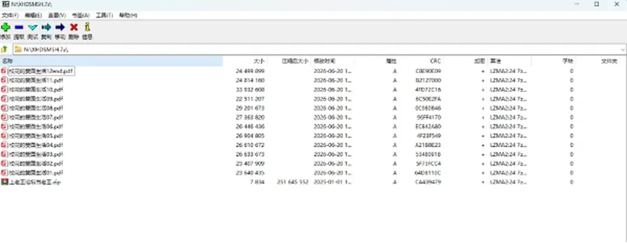Click the PDF icon of the file ending 10.pdf
This screenshot has width=627, height=243.
click(x=5, y=89)
